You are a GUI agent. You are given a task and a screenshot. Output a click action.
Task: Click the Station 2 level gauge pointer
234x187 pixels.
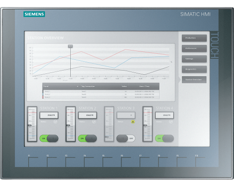click(x=68, y=125)
